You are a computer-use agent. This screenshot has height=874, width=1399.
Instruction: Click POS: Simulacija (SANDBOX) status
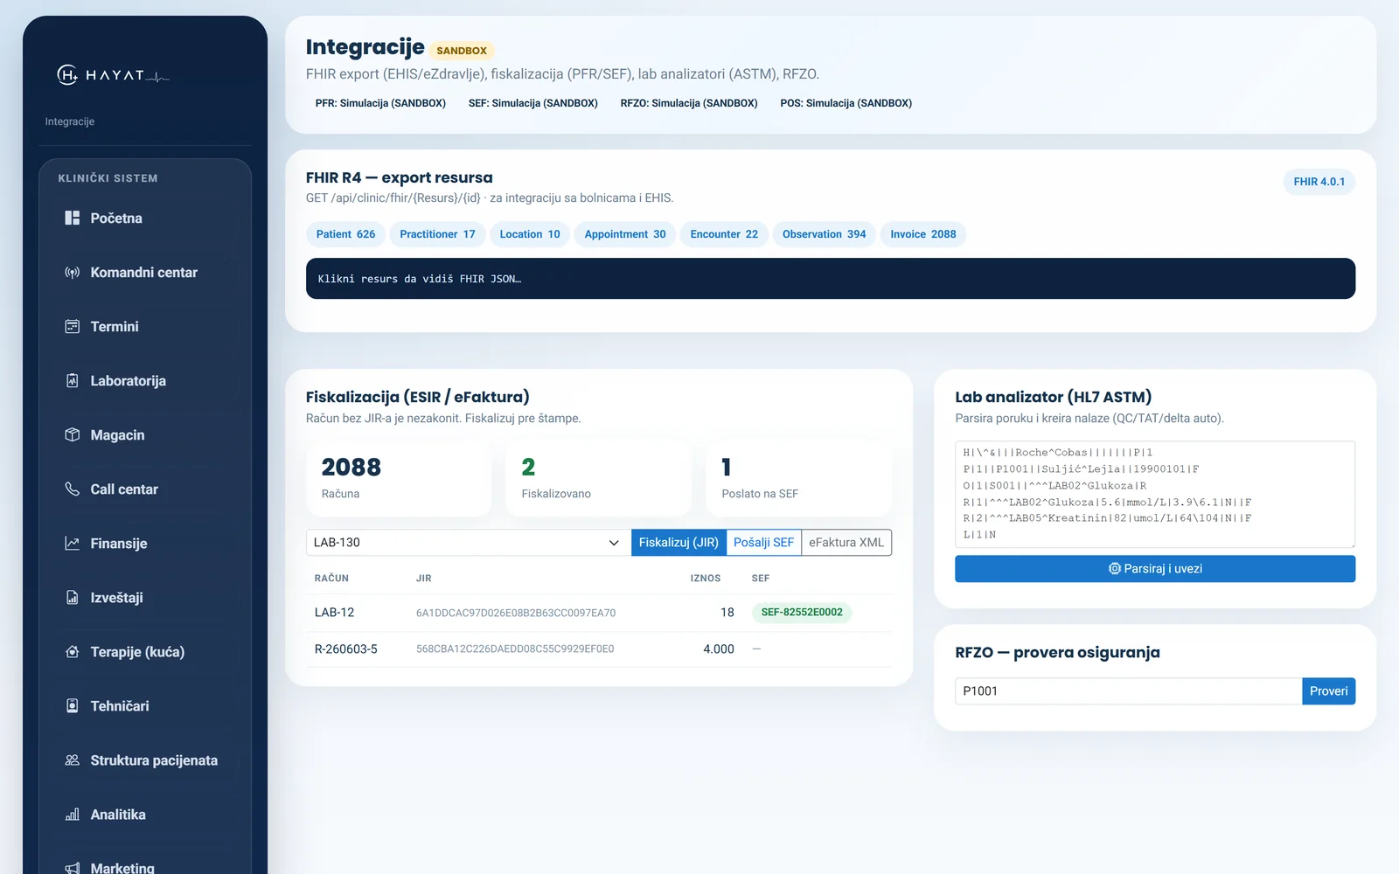846,103
